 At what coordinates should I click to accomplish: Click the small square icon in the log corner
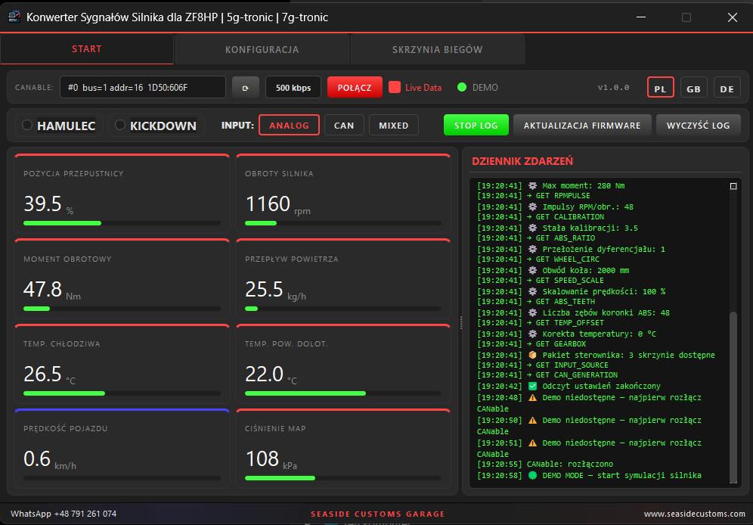click(733, 186)
